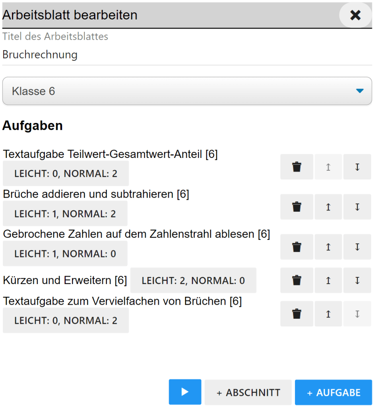Viewport: 374px width, 407px height.
Task: Edit the worksheet title field Bruchrechnung
Action: tap(187, 55)
